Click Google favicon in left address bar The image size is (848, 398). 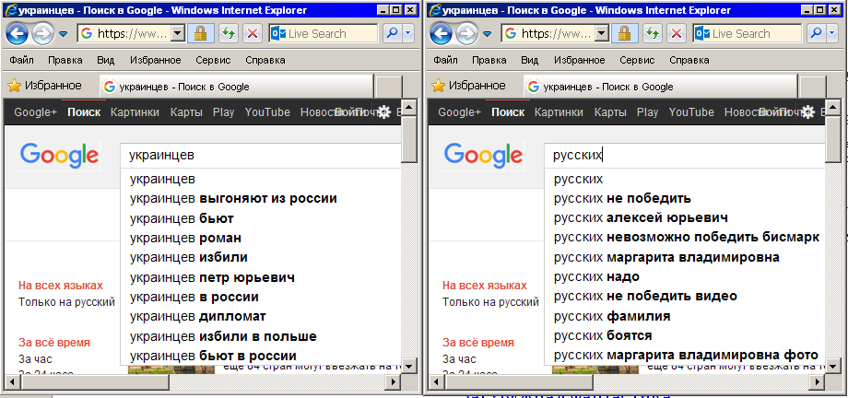click(87, 34)
